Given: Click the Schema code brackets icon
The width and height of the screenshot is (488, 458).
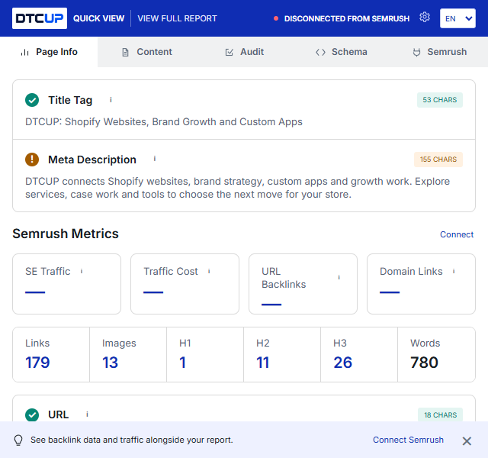Looking at the screenshot, I should tap(320, 53).
